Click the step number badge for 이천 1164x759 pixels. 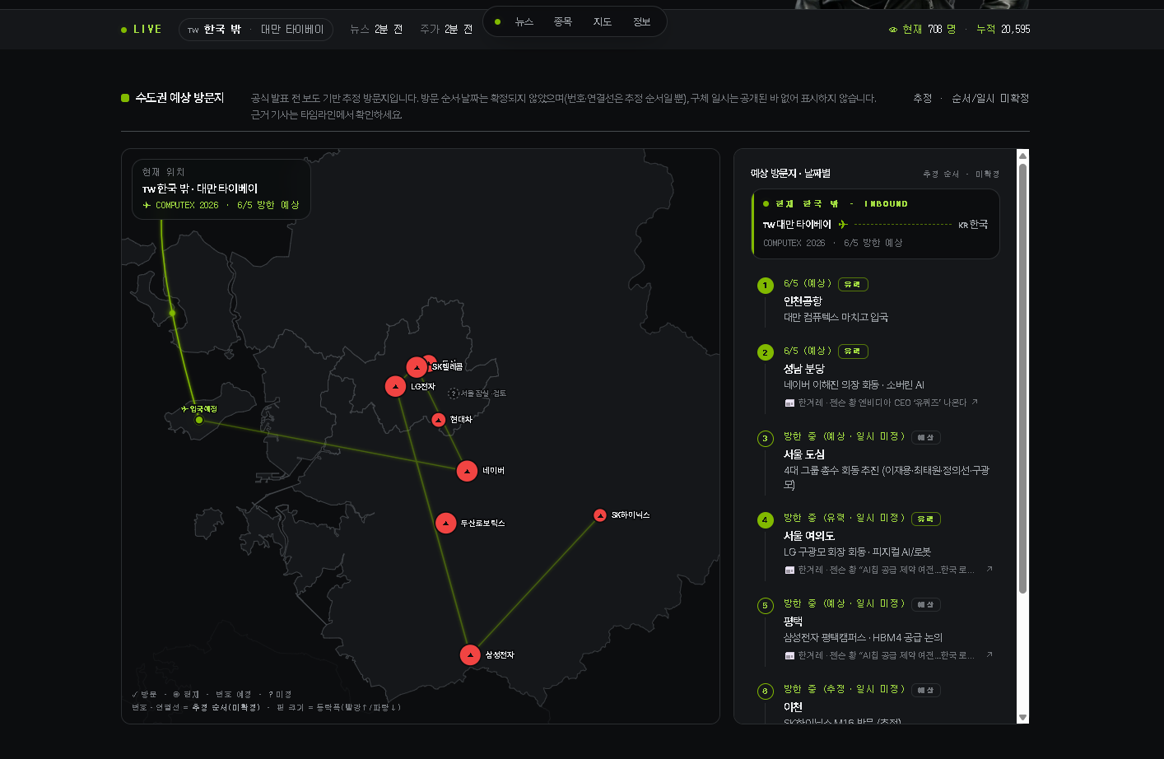[x=766, y=691]
